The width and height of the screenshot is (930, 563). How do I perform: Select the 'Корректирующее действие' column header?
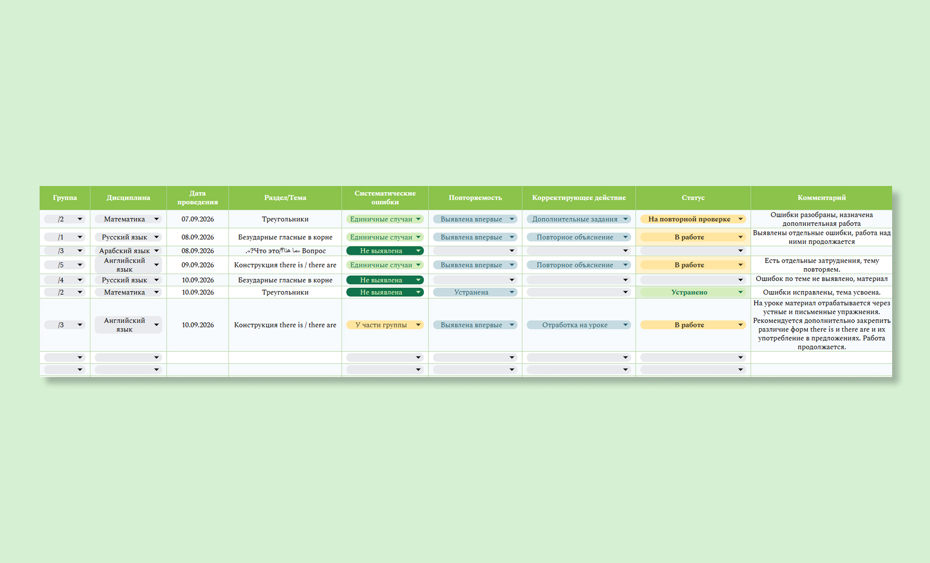pyautogui.click(x=579, y=198)
